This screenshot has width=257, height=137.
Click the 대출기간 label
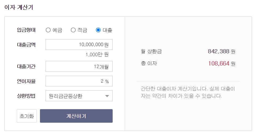[x=26, y=66]
